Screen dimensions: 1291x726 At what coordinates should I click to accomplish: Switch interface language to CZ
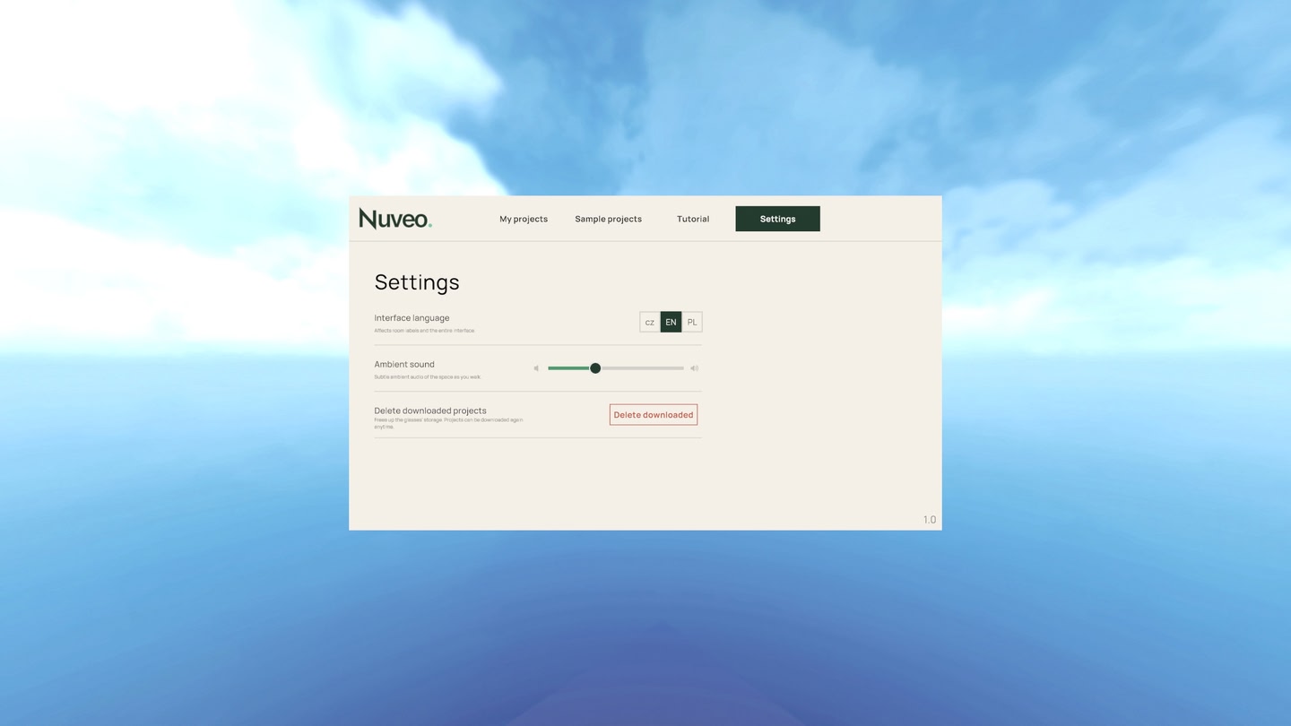(x=650, y=322)
